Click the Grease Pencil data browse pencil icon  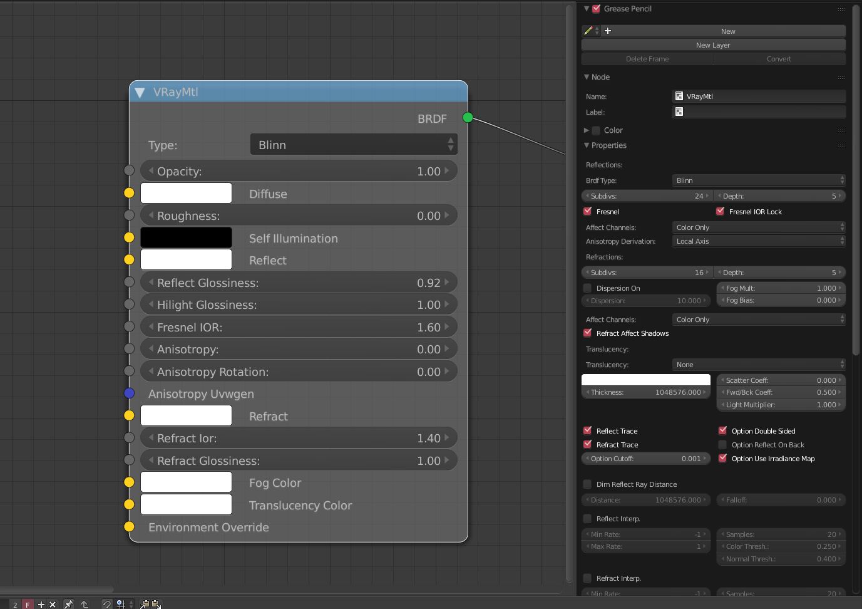pos(591,31)
